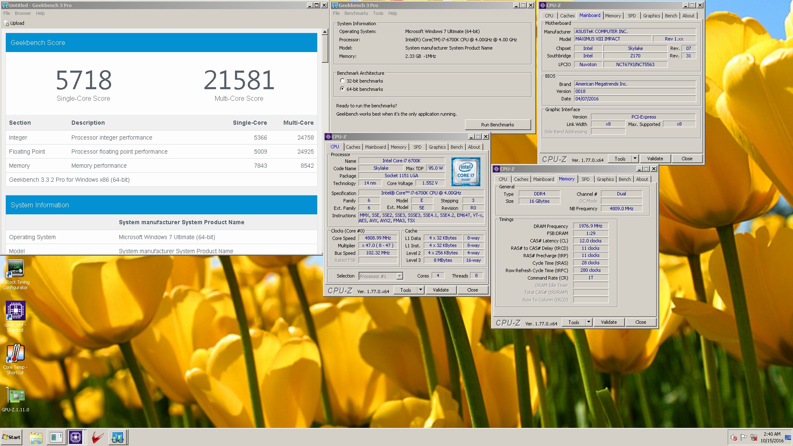Click the CAS# Latency value 12.0 clocks
The image size is (793, 446).
coord(591,241)
